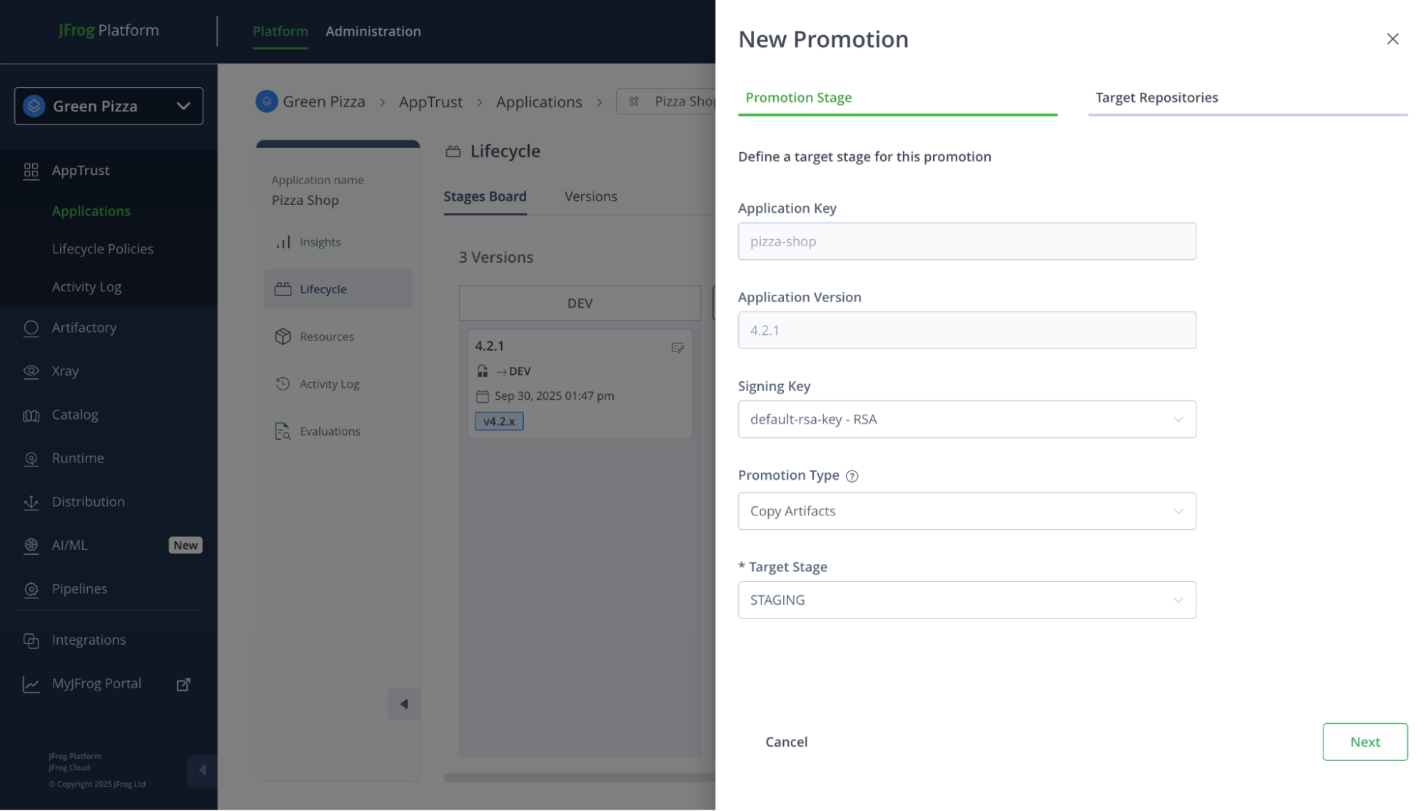Image resolution: width=1427 pixels, height=811 pixels.
Task: Open MyJFrog Portal external link icon
Action: pos(183,684)
